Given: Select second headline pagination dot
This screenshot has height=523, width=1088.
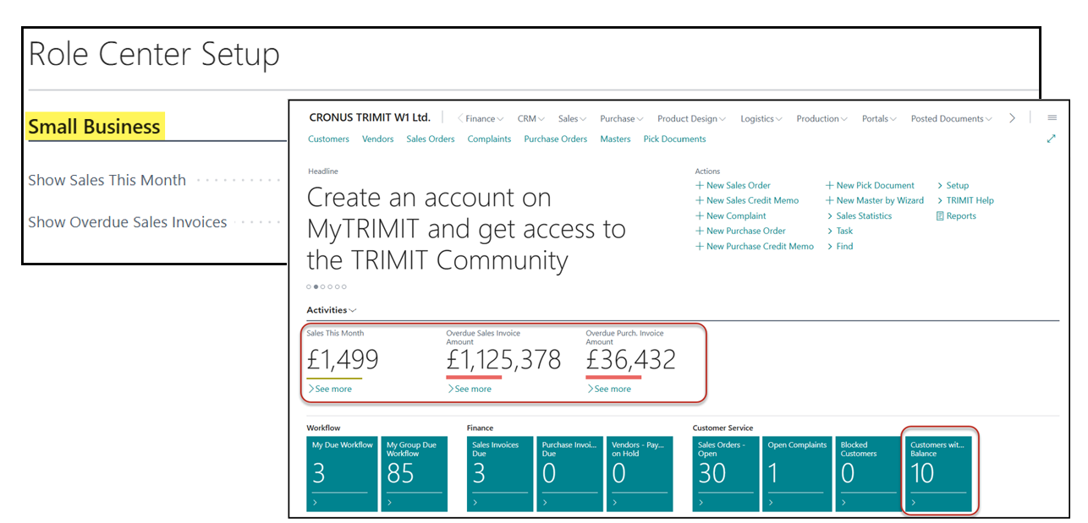Looking at the screenshot, I should point(316,287).
